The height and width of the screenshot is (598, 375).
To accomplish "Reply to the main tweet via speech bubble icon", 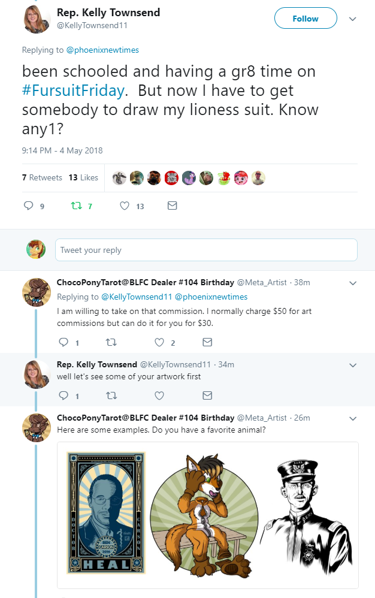I will point(28,206).
